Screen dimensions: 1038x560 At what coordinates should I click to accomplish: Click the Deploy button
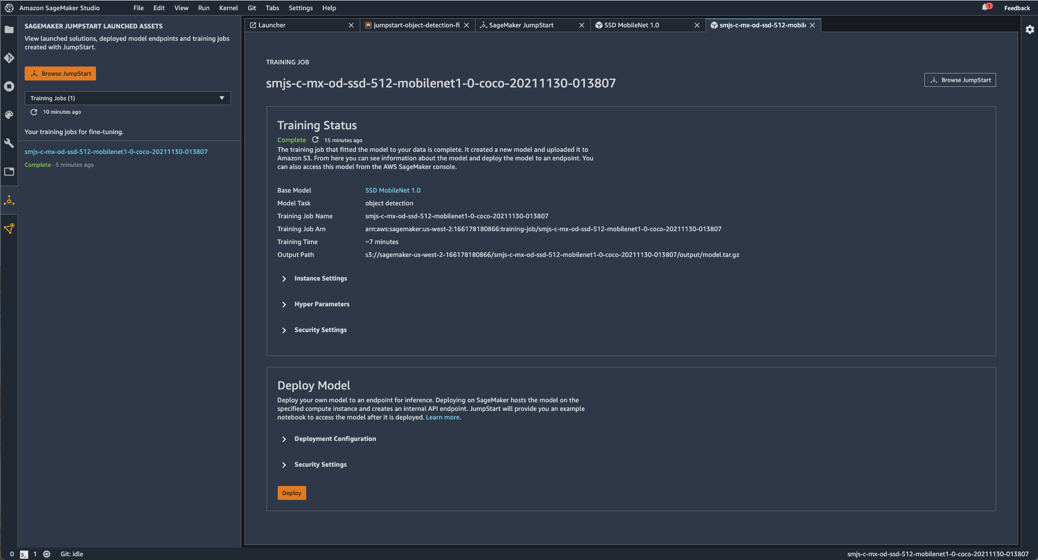(x=292, y=493)
